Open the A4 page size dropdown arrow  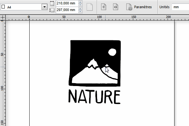click(44, 7)
